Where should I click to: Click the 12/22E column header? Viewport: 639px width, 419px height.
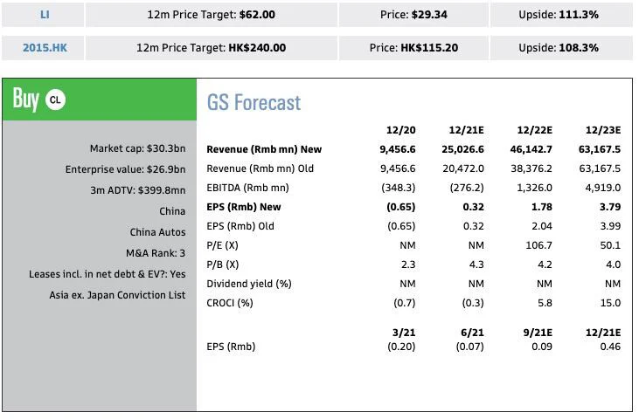pyautogui.click(x=534, y=130)
